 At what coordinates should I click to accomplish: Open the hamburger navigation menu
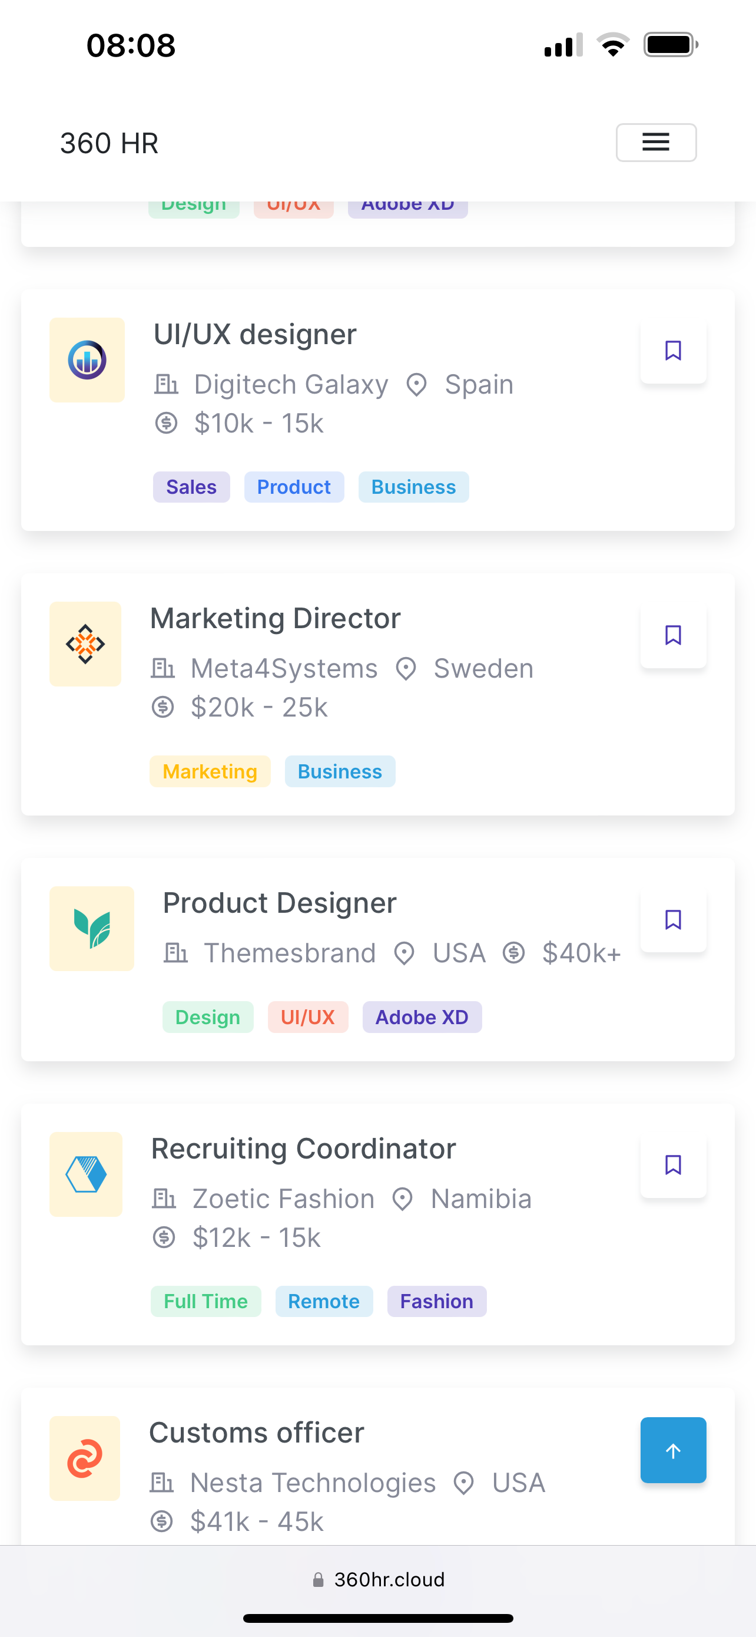(655, 143)
